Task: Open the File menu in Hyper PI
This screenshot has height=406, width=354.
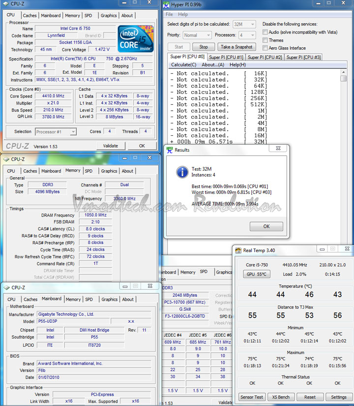Action: (x=169, y=14)
